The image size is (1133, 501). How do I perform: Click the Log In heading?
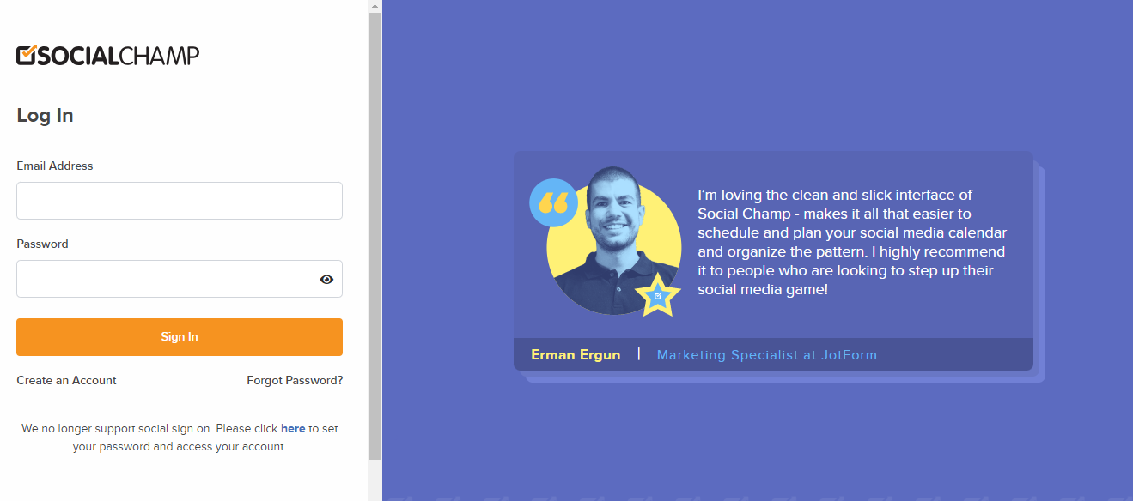tap(45, 115)
